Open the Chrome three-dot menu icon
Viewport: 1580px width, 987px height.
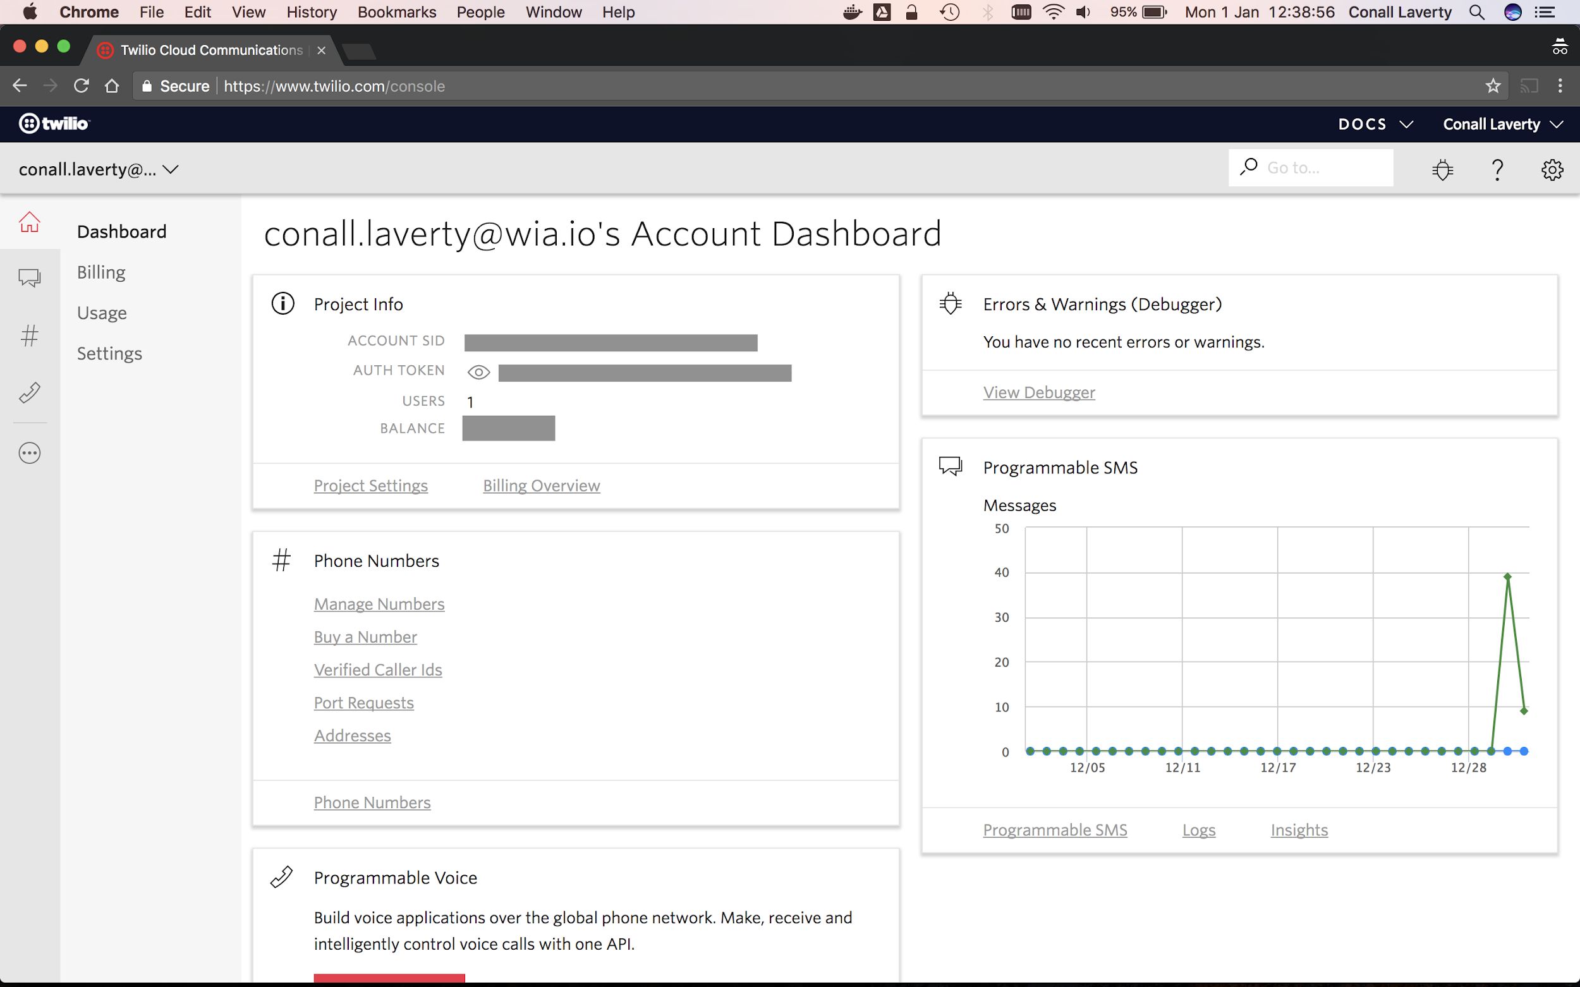coord(1560,85)
